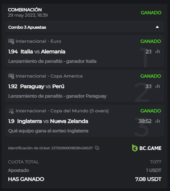Click the cricket icon beside Copa del Mundo
The height and width of the screenshot is (191, 170).
(11, 111)
